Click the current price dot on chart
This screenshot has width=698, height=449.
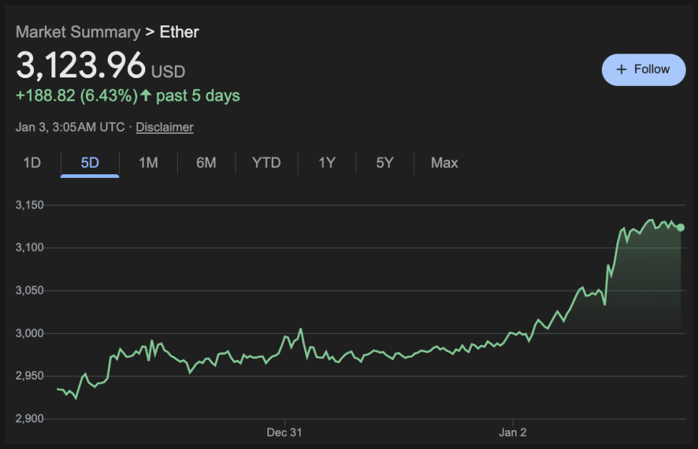tap(681, 228)
